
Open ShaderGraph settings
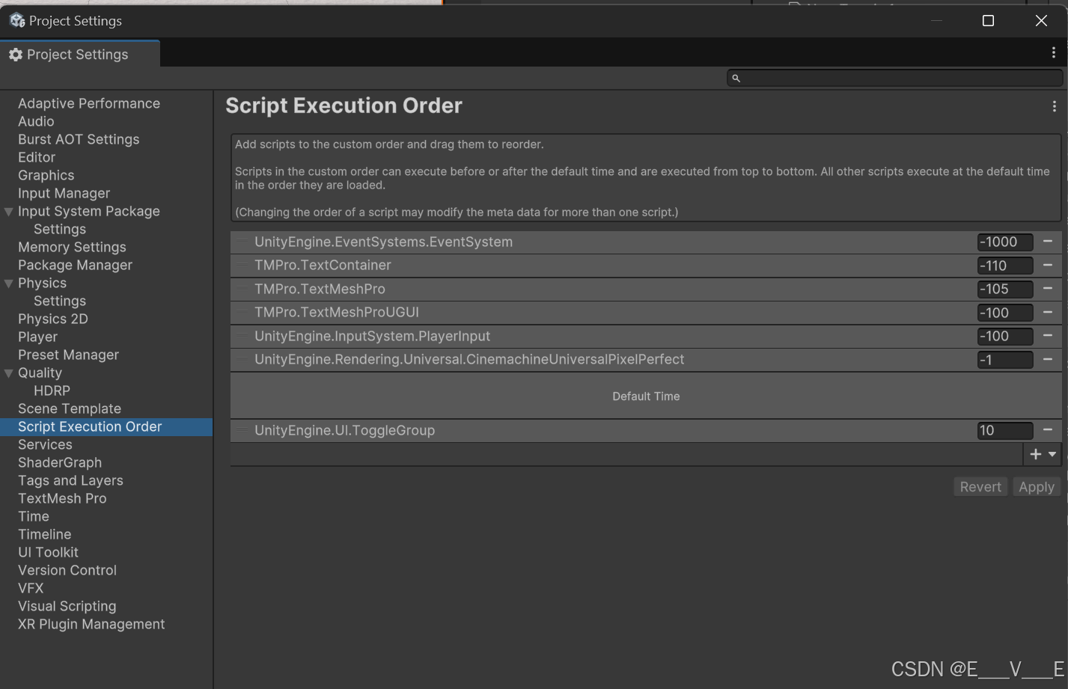(60, 462)
